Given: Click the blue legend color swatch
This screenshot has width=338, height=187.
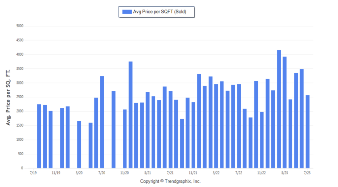Looking at the screenshot, I should (127, 12).
